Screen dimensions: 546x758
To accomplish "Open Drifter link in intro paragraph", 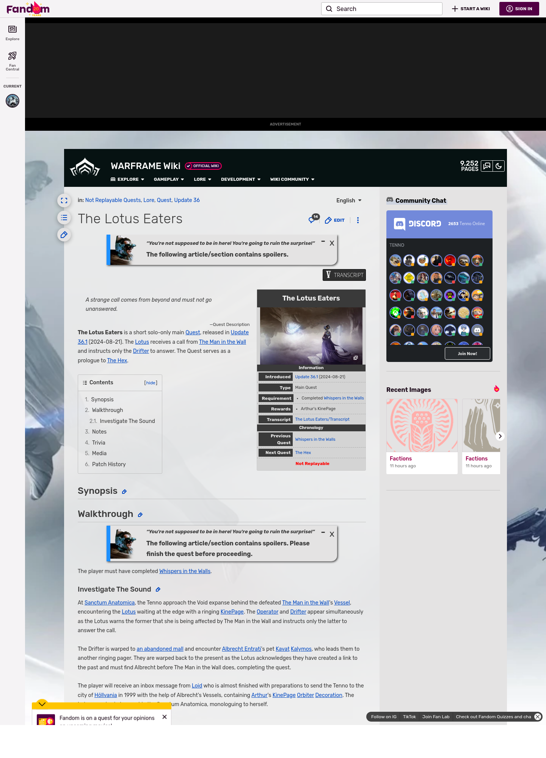I will pos(141,351).
